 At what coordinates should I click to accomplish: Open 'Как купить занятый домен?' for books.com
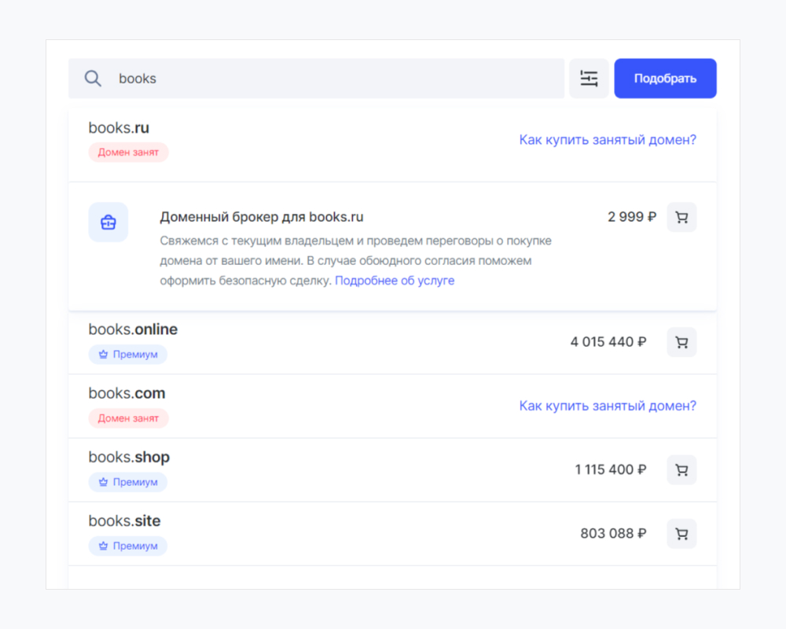[x=608, y=406]
